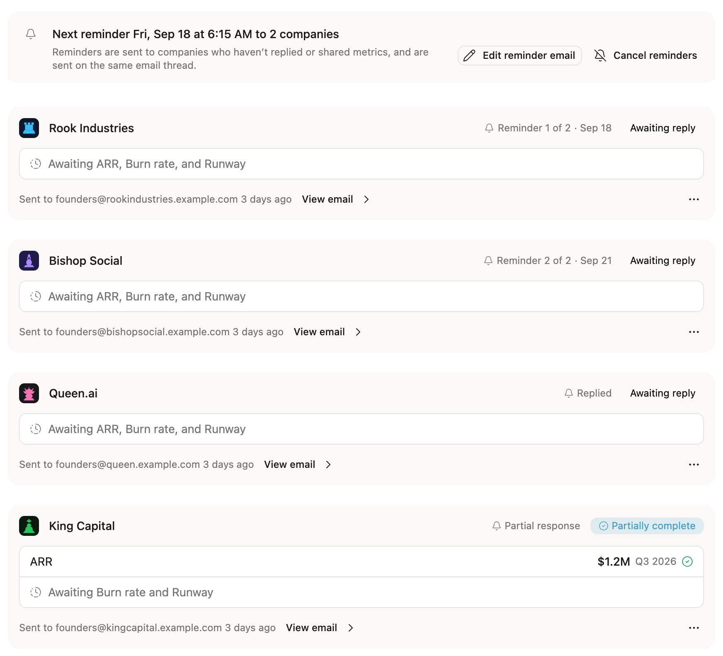Click the bell icon next to Reminder 1 of 2

pos(489,128)
